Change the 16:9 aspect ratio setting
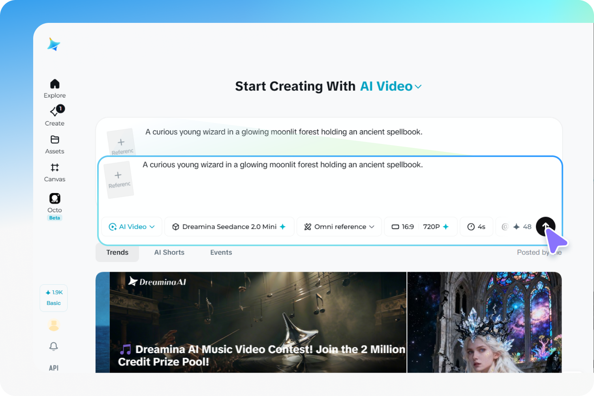The image size is (594, 396). tap(403, 227)
